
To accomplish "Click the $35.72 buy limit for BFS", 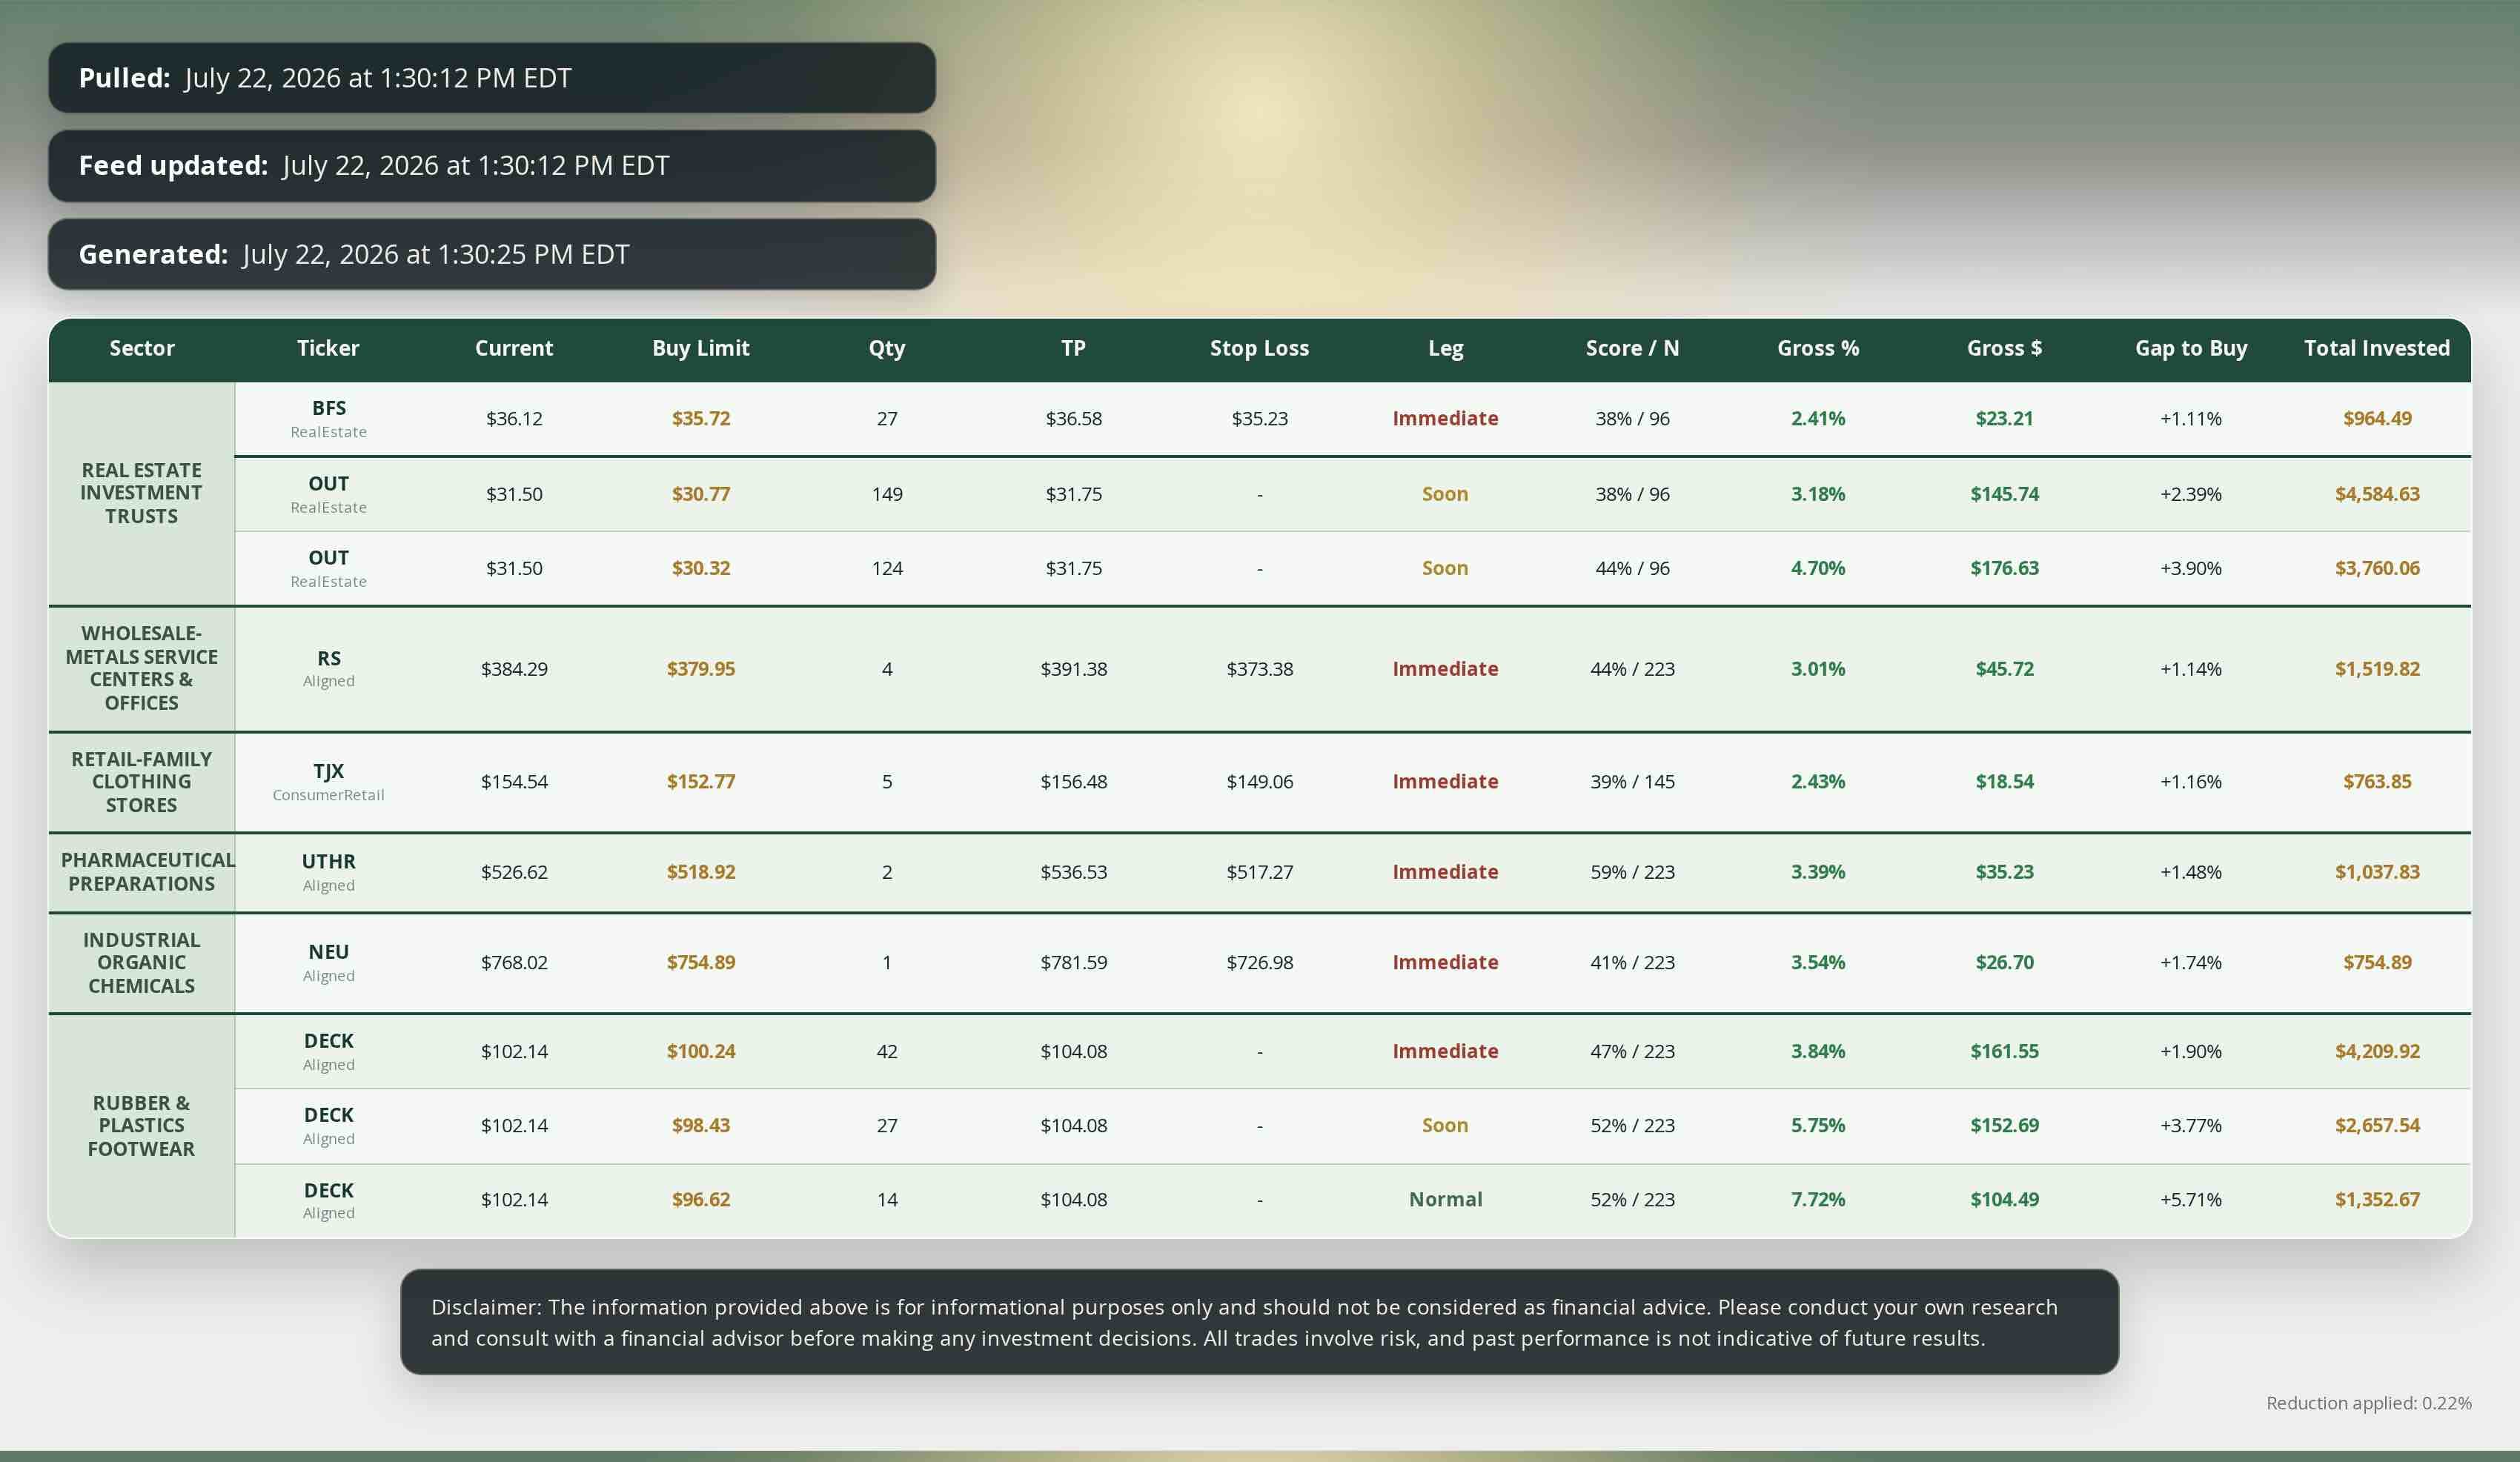I will coord(701,419).
